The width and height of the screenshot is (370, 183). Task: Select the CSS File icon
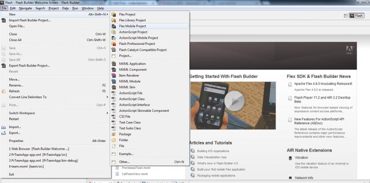pyautogui.click(x=114, y=116)
